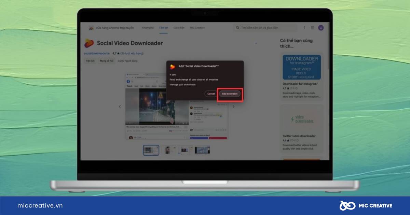Go to the next screenshot arrow

coord(234,106)
